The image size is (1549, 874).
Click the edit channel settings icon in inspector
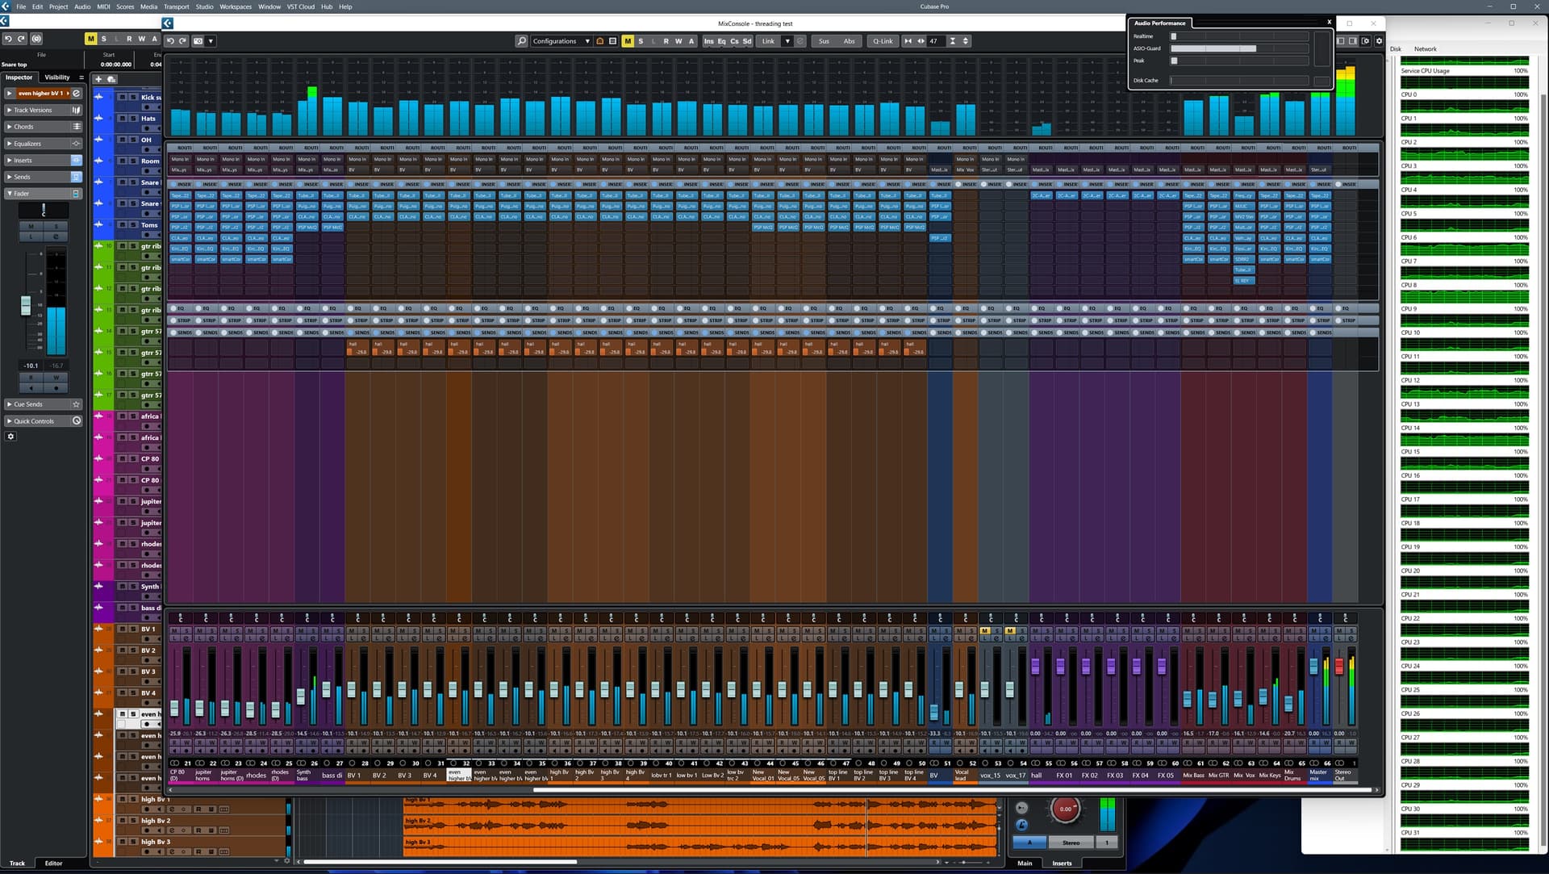click(x=77, y=94)
